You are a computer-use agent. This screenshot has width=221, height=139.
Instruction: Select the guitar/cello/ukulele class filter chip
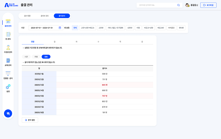115,28
